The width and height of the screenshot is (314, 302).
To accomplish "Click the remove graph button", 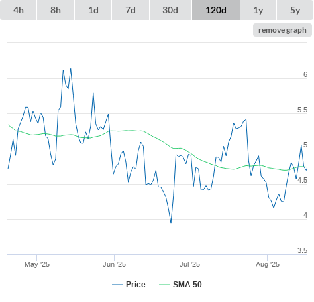I will [x=282, y=30].
